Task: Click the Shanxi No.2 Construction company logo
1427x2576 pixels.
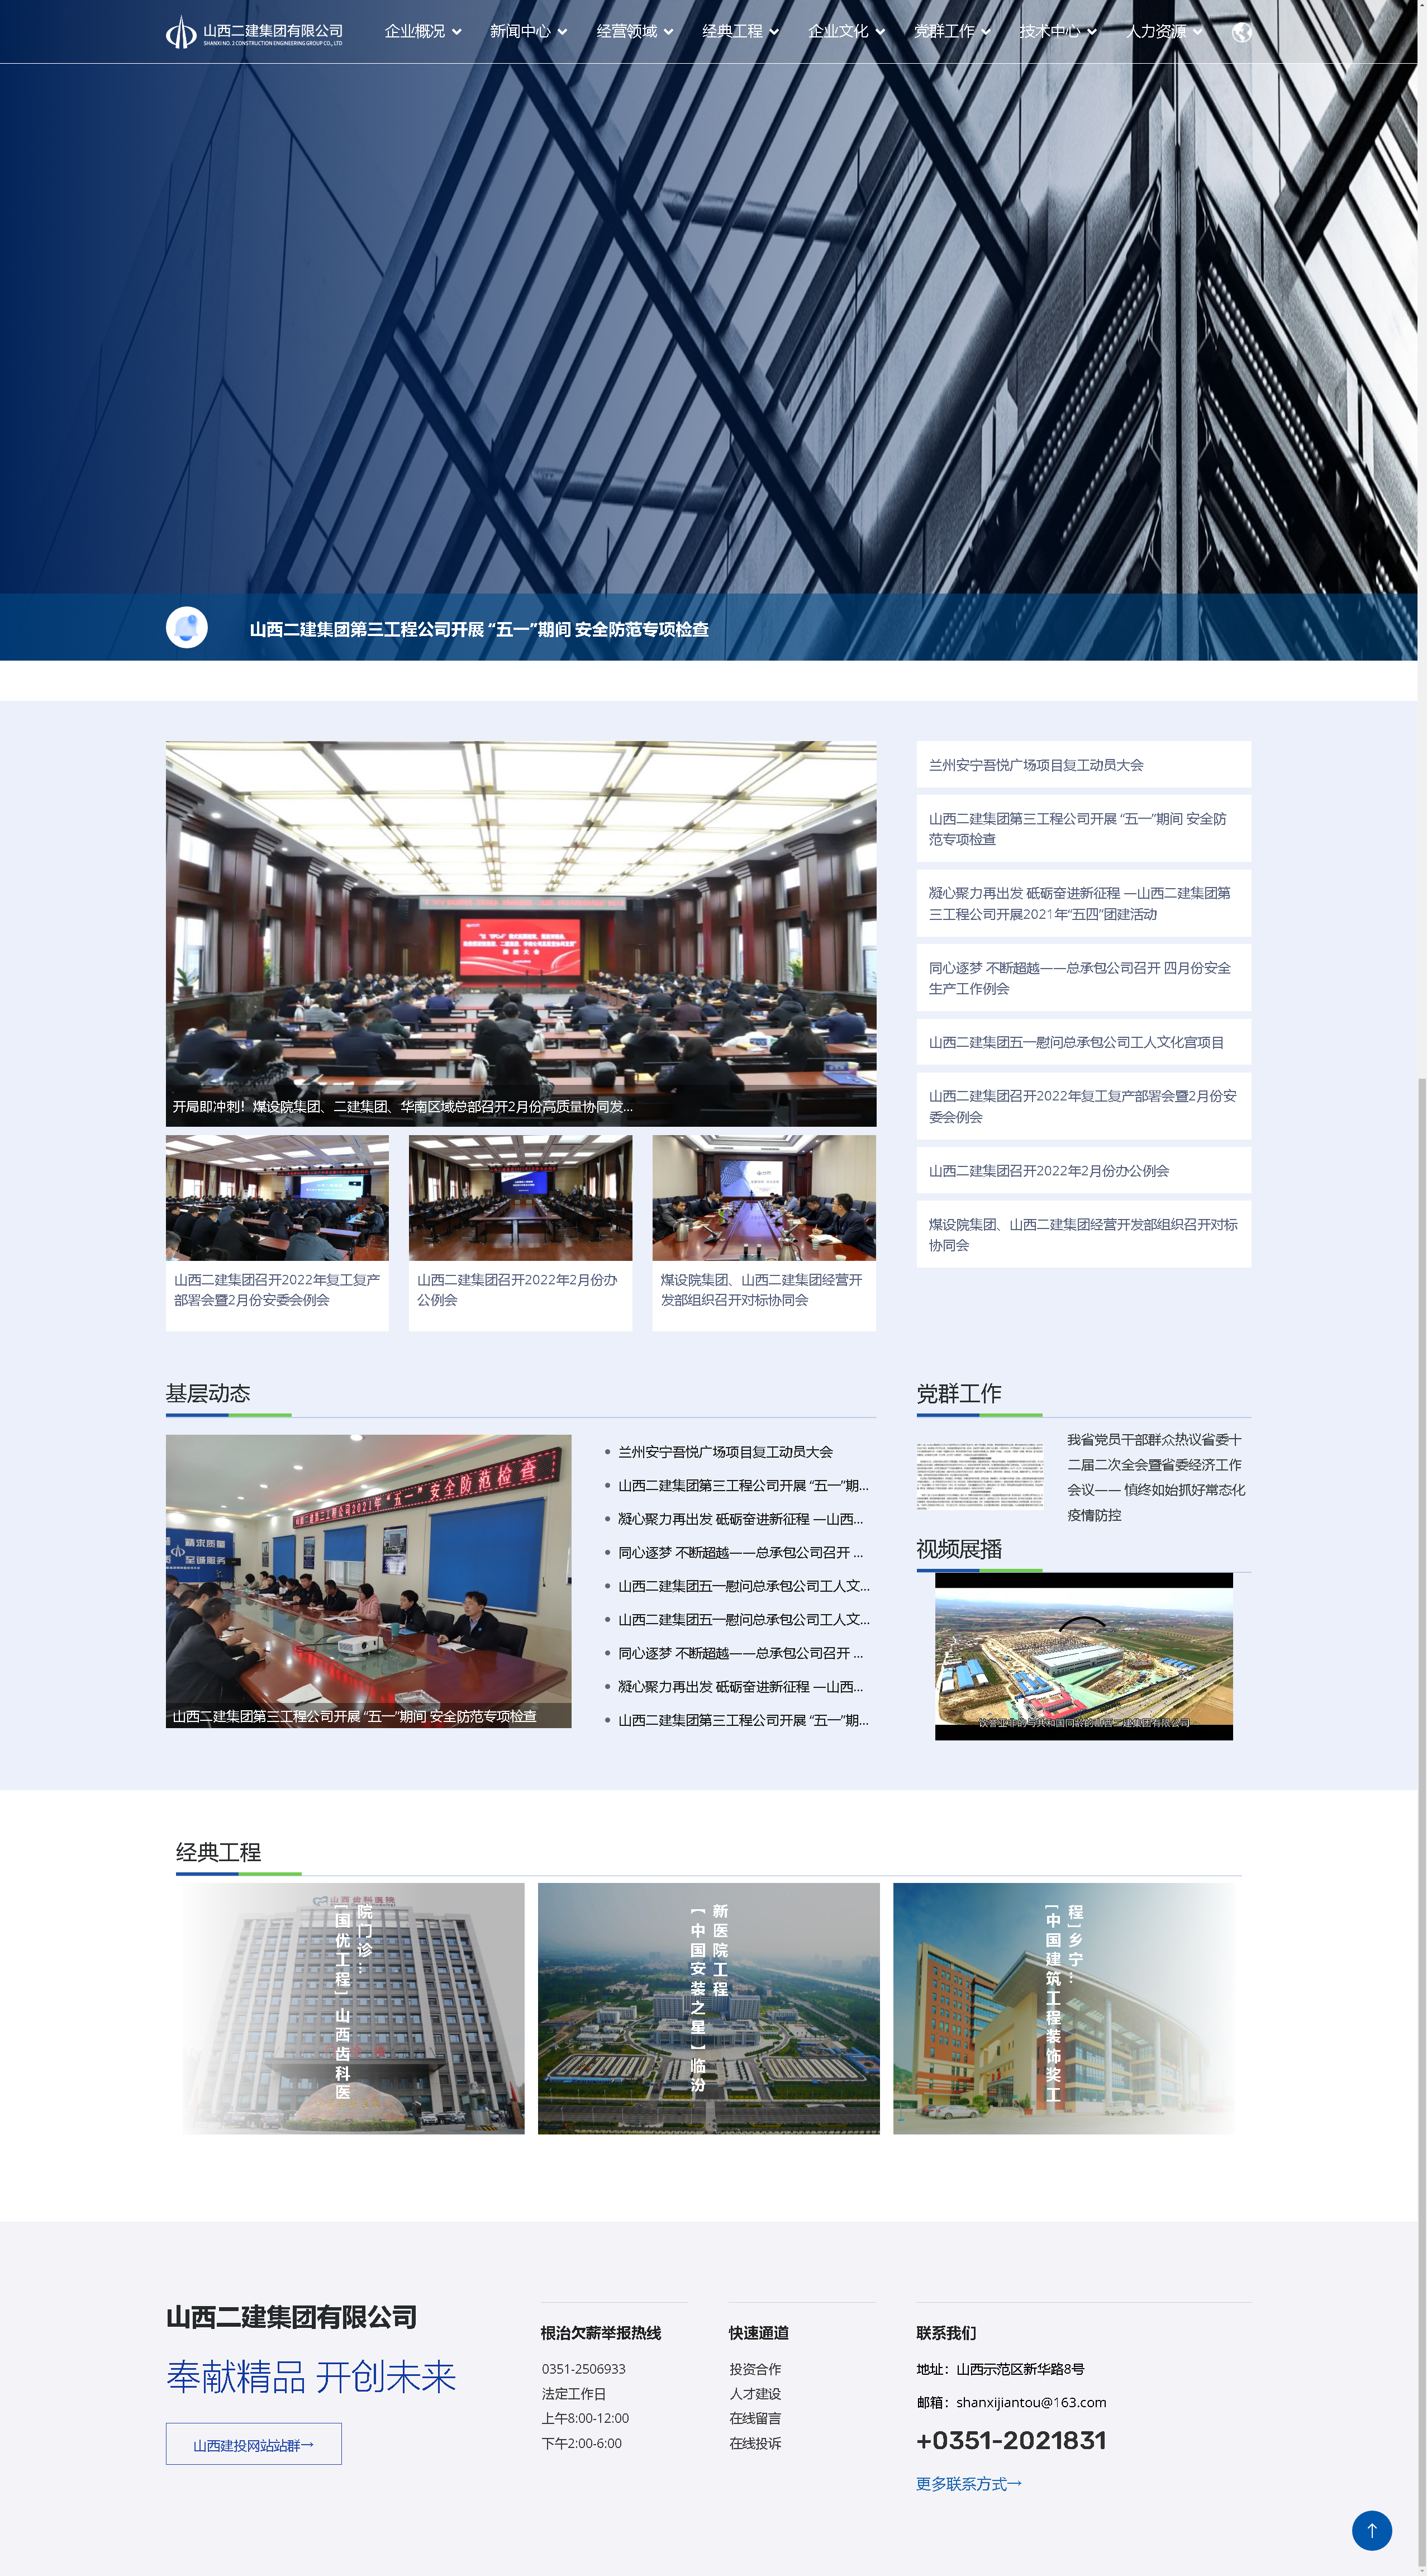Action: (254, 32)
